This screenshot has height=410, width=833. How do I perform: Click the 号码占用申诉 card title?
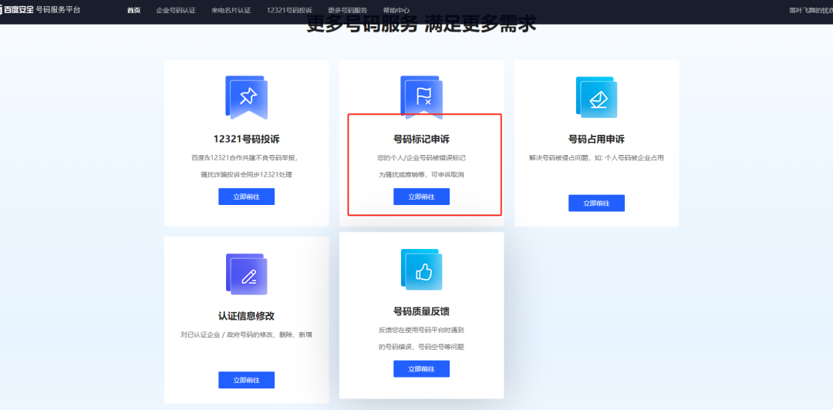point(596,139)
